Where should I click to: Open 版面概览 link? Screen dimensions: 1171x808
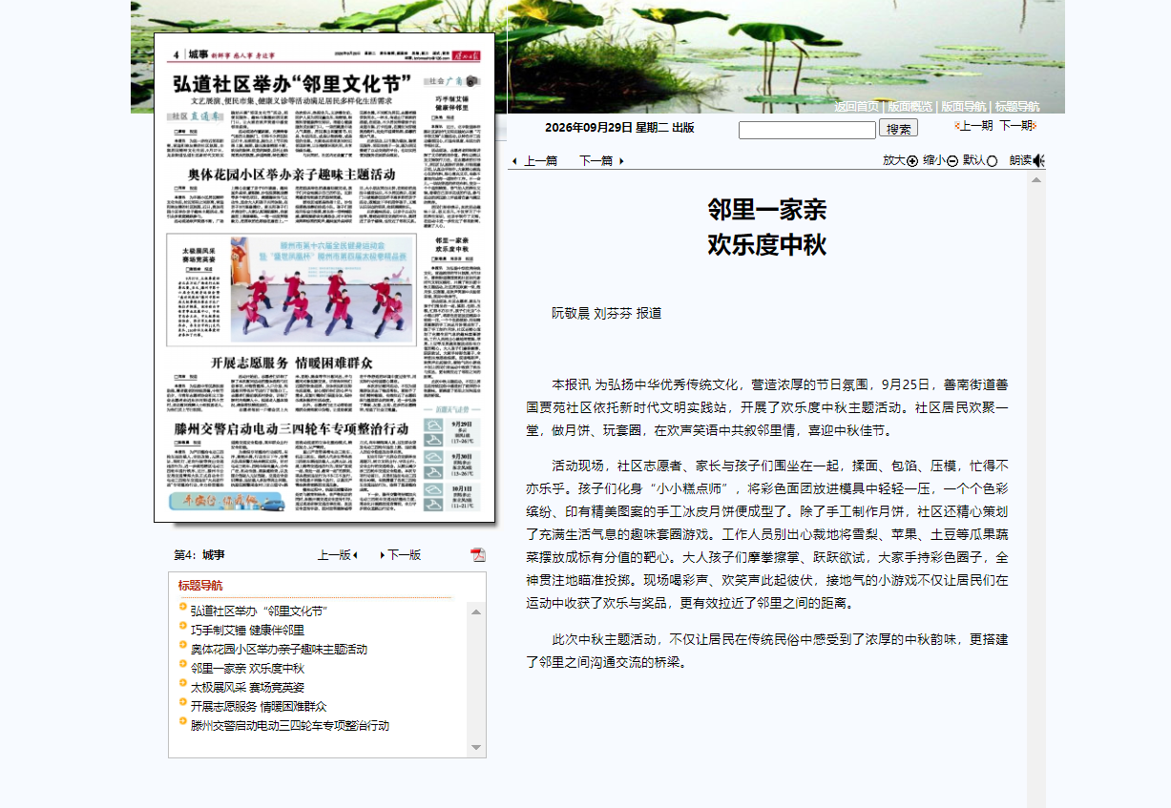click(x=910, y=107)
